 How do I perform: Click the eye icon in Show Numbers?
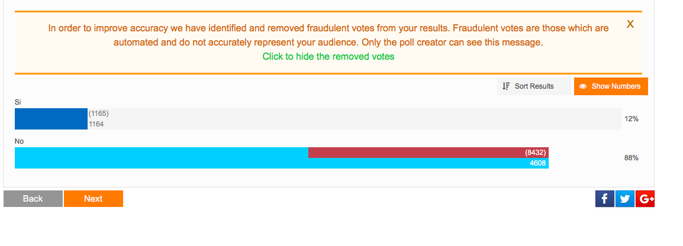pos(583,86)
